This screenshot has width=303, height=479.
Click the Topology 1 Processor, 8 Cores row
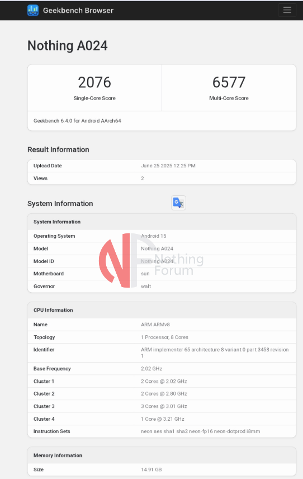(x=162, y=337)
